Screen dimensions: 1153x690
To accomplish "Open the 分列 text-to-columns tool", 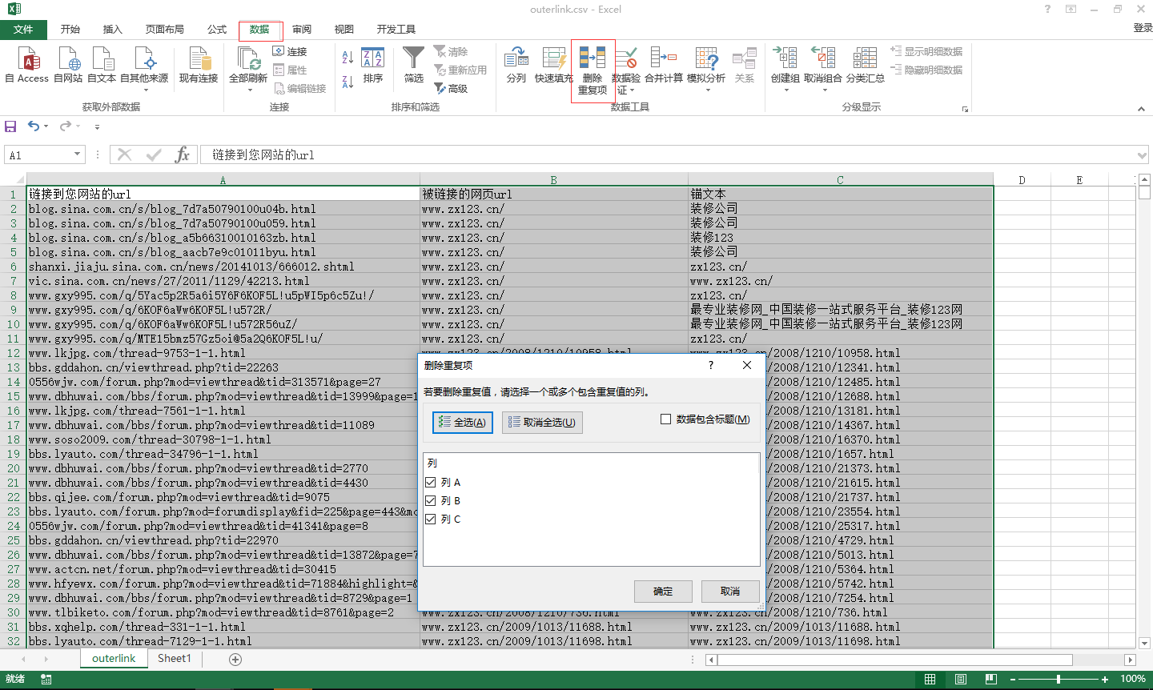I will 516,59.
